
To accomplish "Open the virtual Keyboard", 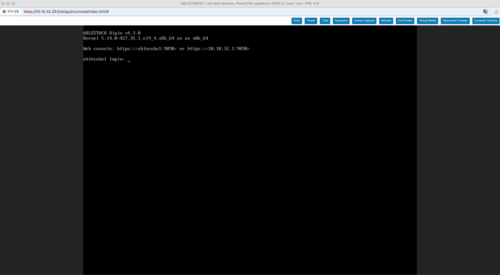I will tap(341, 21).
